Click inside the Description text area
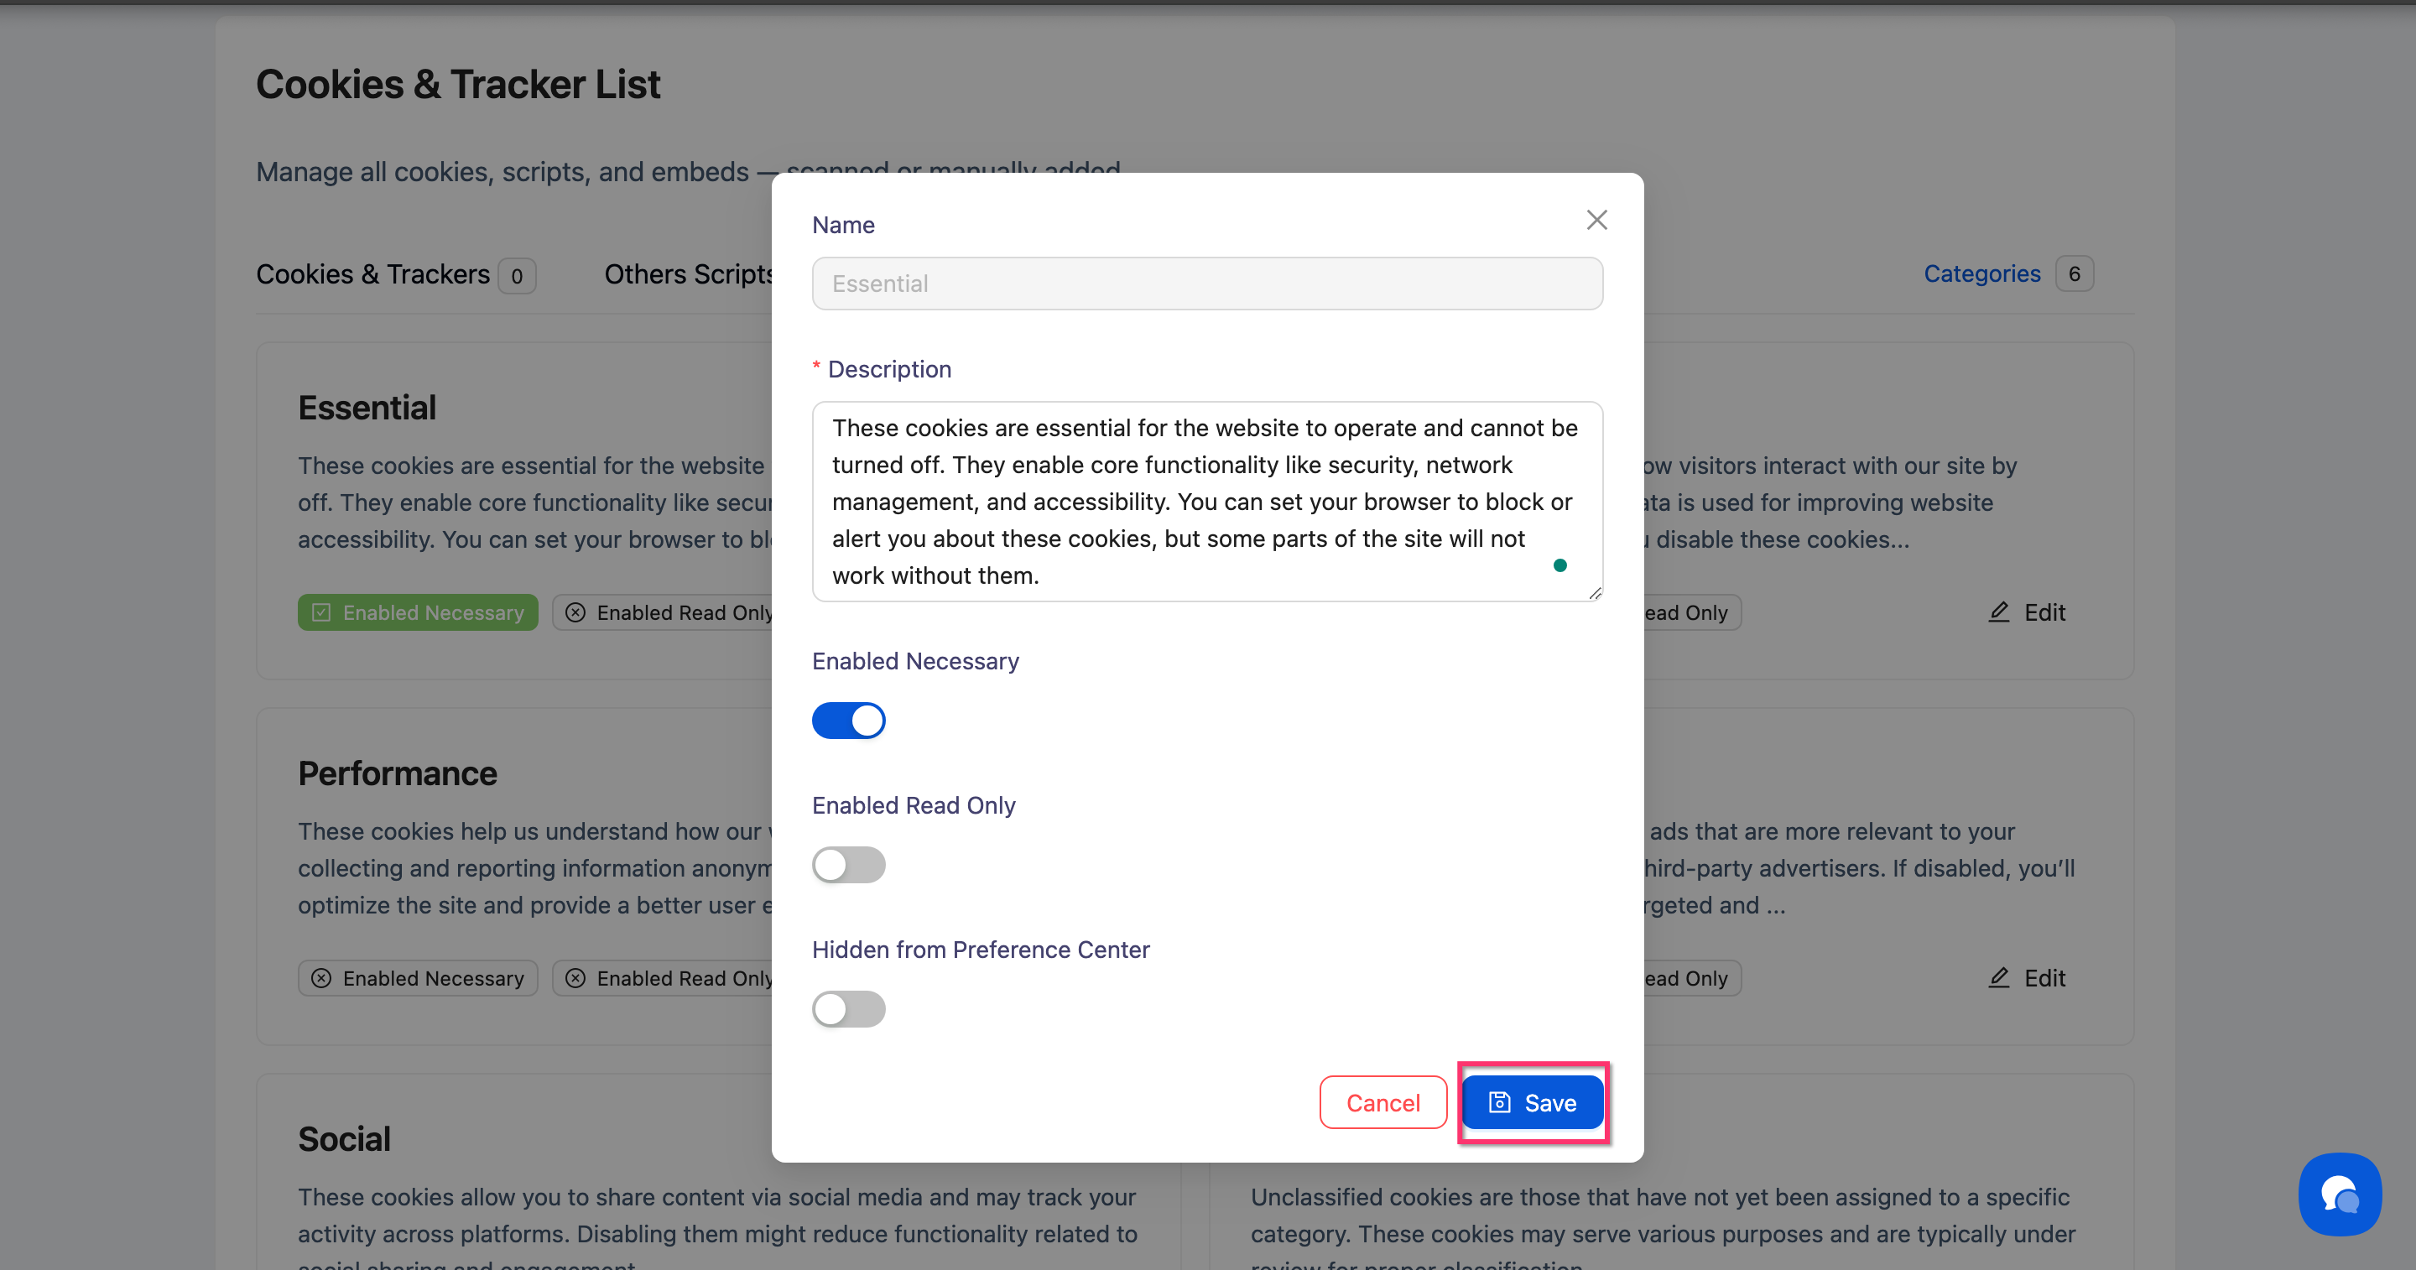Image resolution: width=2416 pixels, height=1270 pixels. (x=1206, y=502)
